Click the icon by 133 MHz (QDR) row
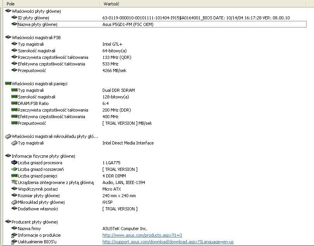This screenshot has width=314, height=246. click(14, 57)
